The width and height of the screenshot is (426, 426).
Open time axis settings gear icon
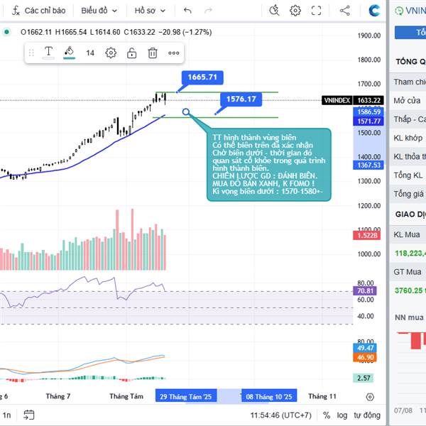(x=370, y=397)
